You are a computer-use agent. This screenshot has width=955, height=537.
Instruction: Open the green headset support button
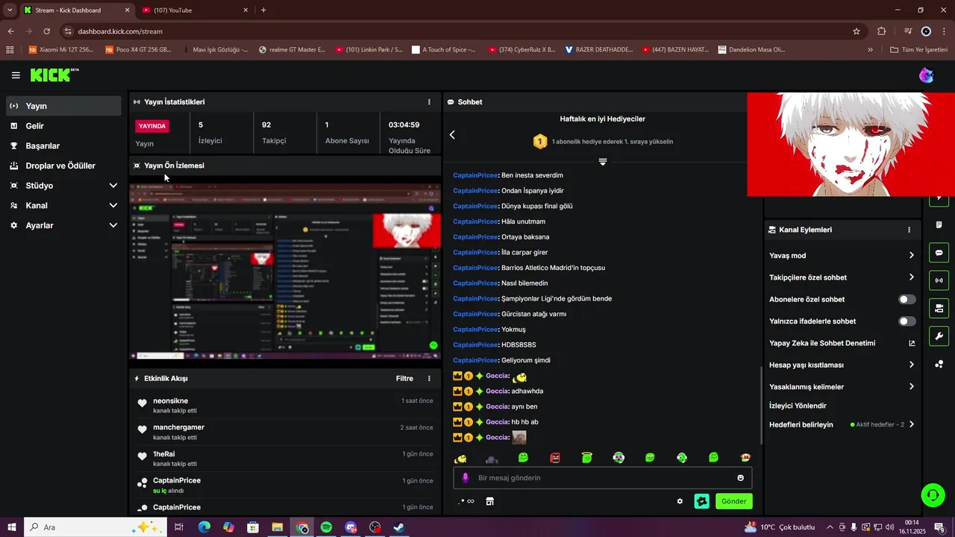(x=932, y=494)
